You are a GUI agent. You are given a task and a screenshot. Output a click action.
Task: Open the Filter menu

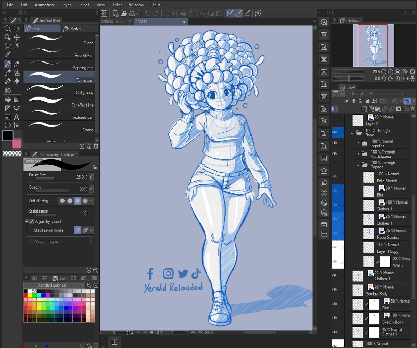[117, 5]
